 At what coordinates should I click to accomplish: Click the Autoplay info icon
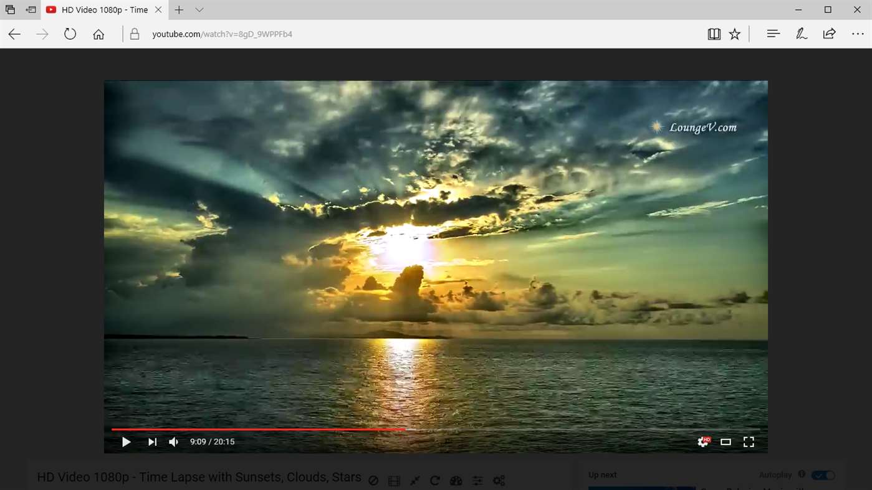(802, 474)
